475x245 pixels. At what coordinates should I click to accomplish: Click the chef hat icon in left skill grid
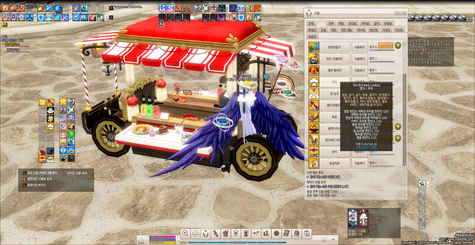(50, 126)
